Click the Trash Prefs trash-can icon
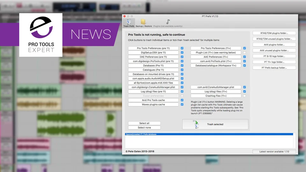306x172 pixels. tap(128, 21)
